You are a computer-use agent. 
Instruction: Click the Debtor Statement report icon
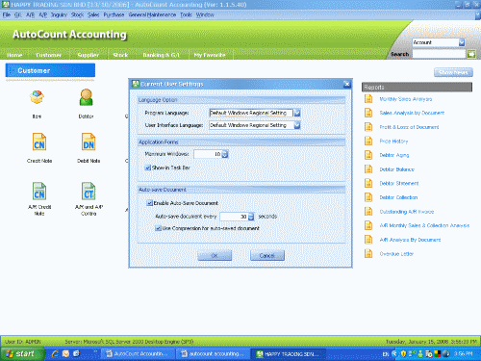[368, 183]
